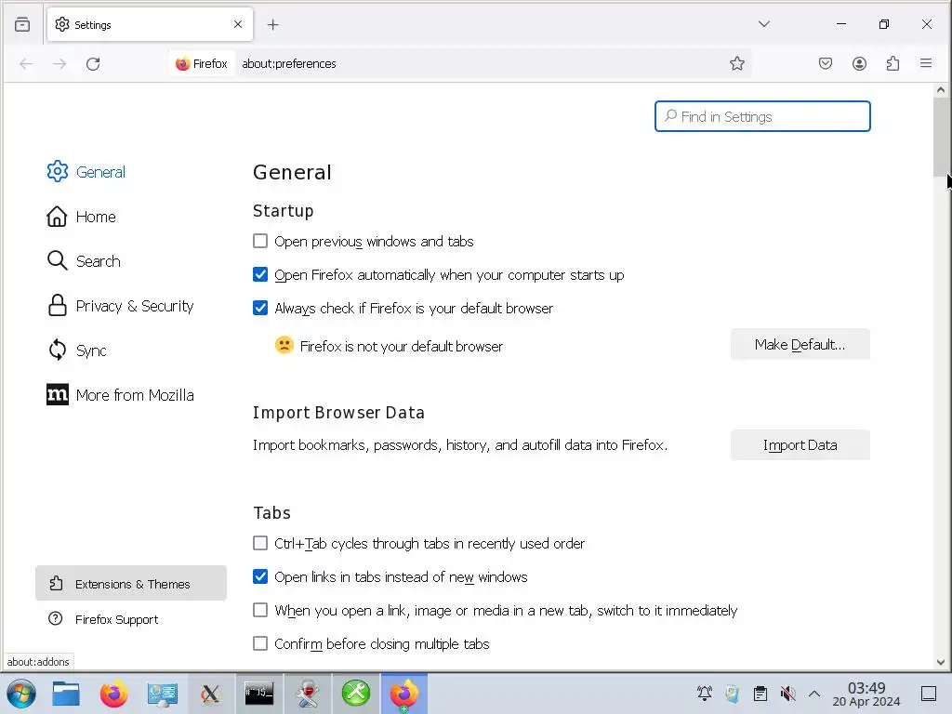
Task: Unmute the volume tray icon
Action: 788,694
